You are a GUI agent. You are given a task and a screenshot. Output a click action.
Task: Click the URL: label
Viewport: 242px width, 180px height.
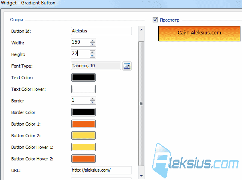(x=16, y=170)
